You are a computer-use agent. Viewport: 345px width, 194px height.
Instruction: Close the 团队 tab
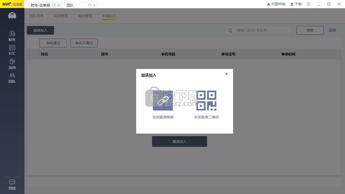point(94,5)
